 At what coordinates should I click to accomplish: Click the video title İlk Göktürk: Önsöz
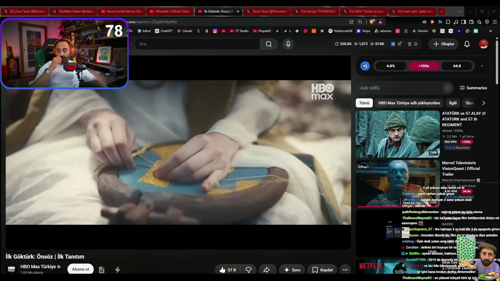[45, 256]
